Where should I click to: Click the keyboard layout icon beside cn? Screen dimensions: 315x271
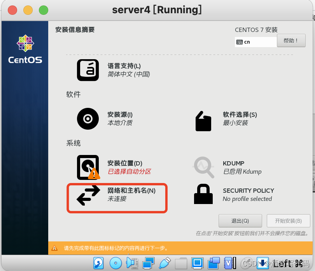point(240,42)
